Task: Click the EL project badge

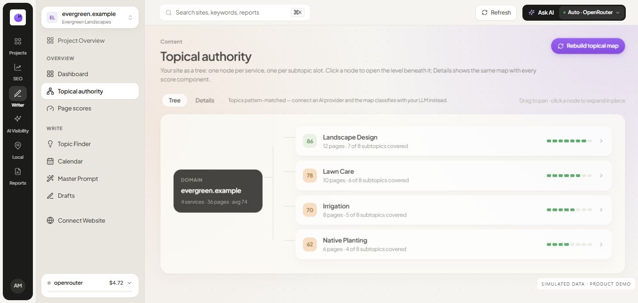Action: click(52, 17)
